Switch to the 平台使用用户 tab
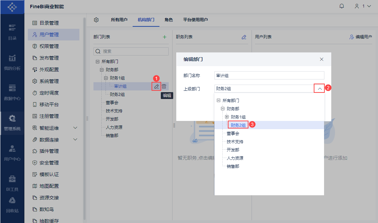 pyautogui.click(x=196, y=20)
